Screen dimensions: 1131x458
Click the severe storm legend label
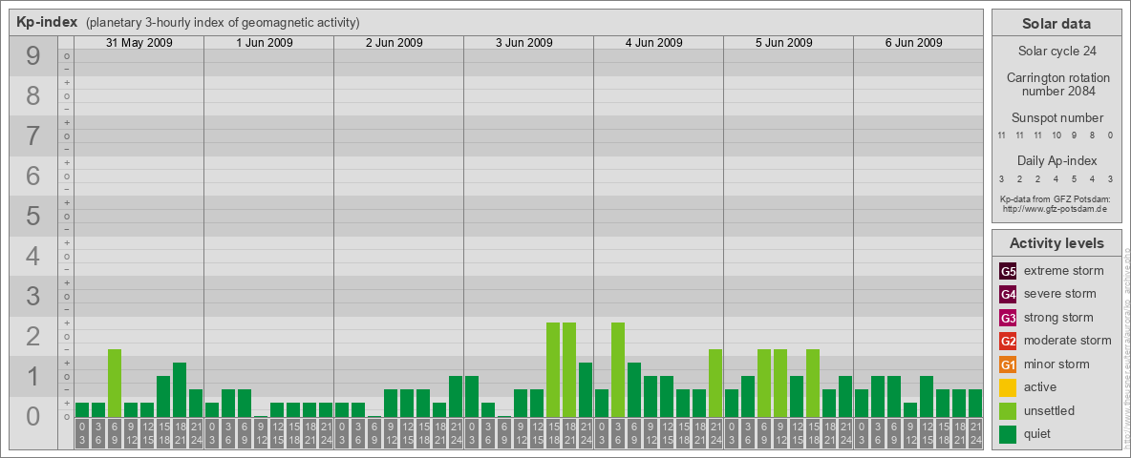[1060, 294]
